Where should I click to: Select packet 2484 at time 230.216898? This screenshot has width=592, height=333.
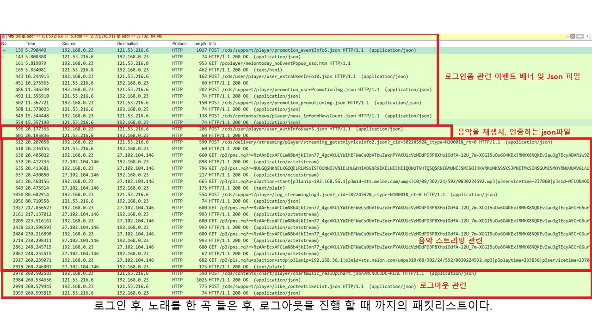[296, 234]
